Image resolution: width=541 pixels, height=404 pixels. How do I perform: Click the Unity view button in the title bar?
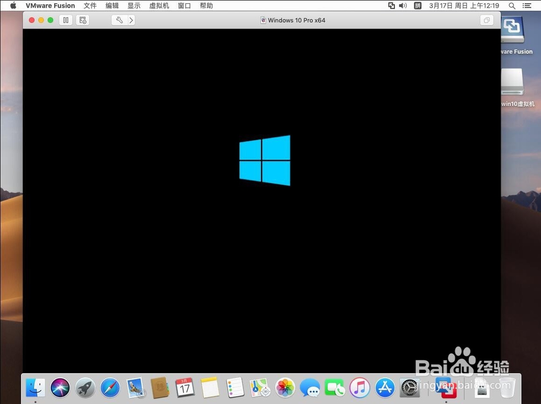coord(486,20)
